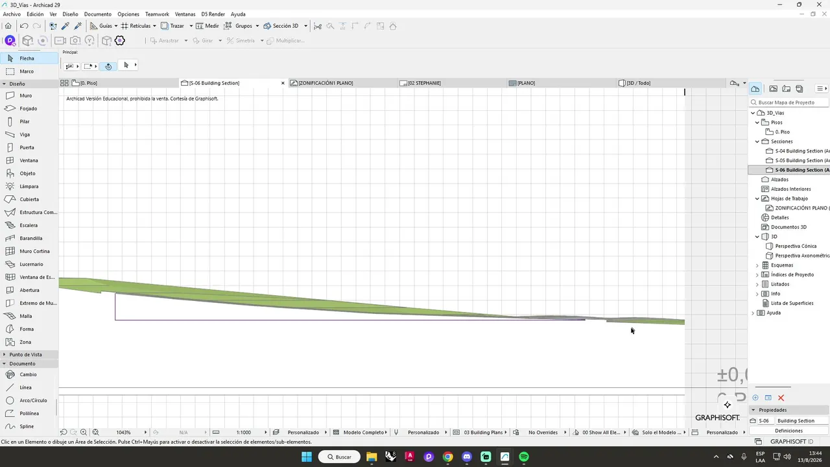Open the Archivo menu
The height and width of the screenshot is (467, 830).
[x=12, y=14]
